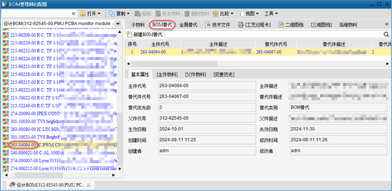Open the 三维图档 tab

coord(321,25)
